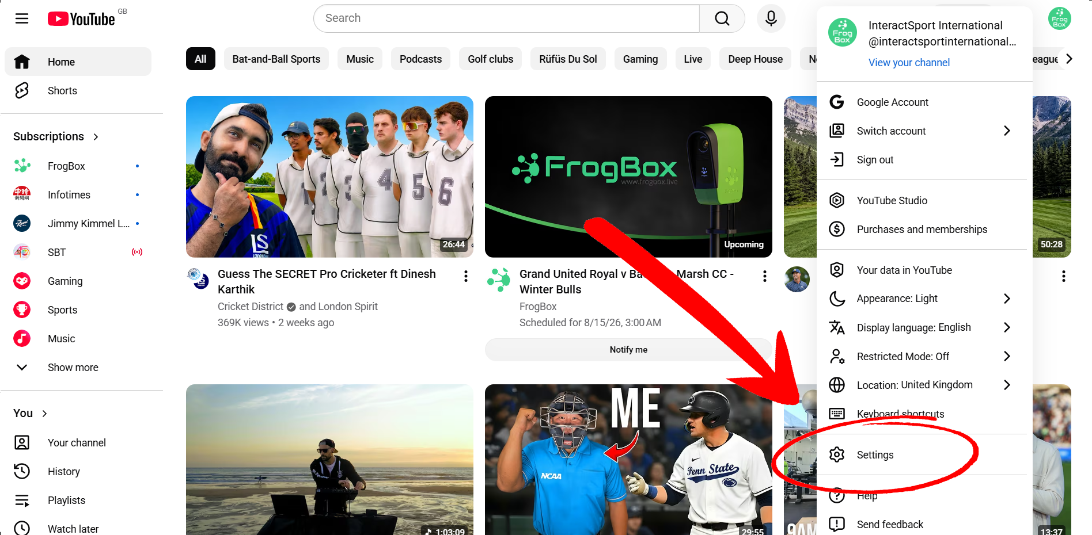The width and height of the screenshot is (1092, 535).
Task: Open Gaming in the sidebar
Action: [78, 281]
